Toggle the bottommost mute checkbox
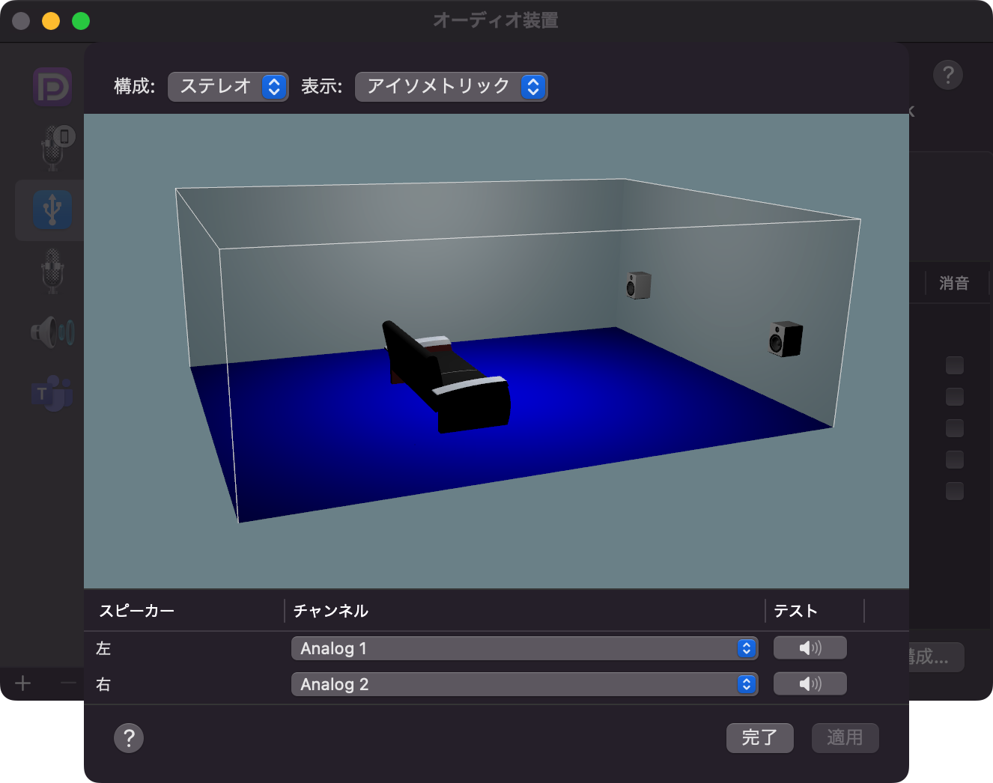This screenshot has width=993, height=783. pos(954,491)
